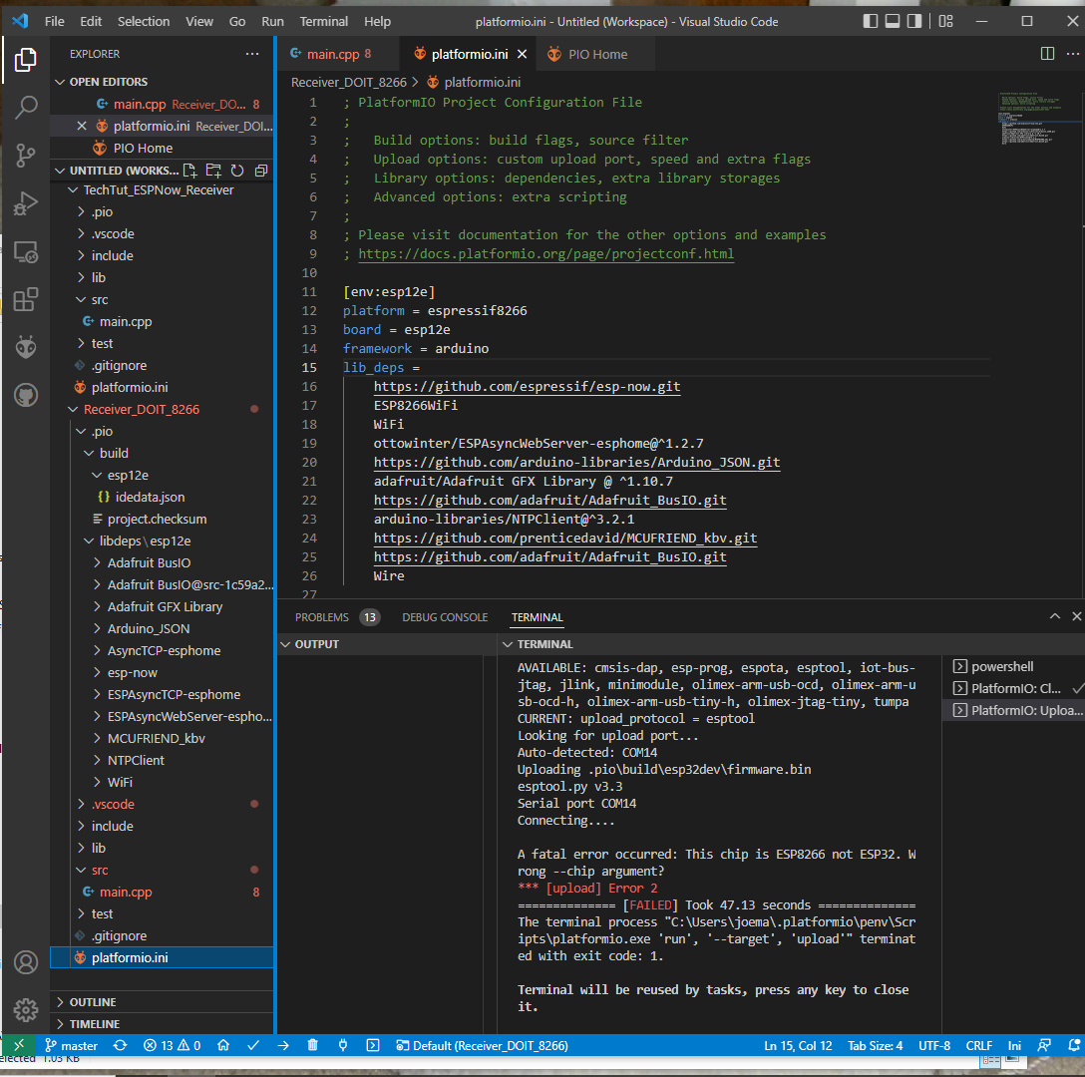
Task: Split the editor to the right
Action: click(x=1048, y=54)
